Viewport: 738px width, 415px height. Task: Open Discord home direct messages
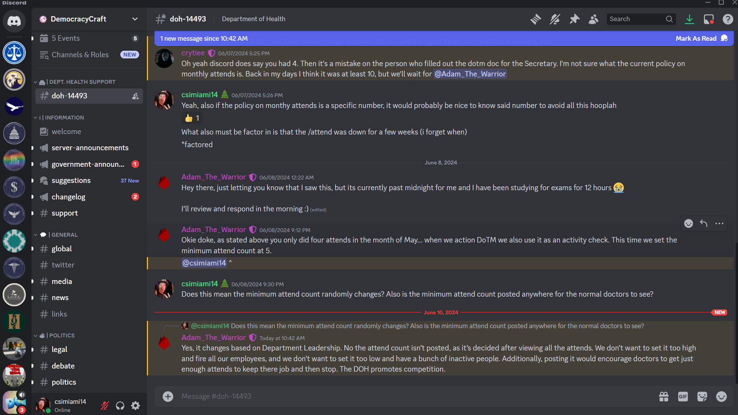14,21
